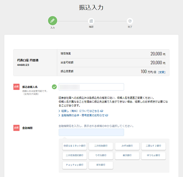Viewport: 183px width, 177px height.
Task: Click the 振込限度額 label
Action: (x=67, y=71)
